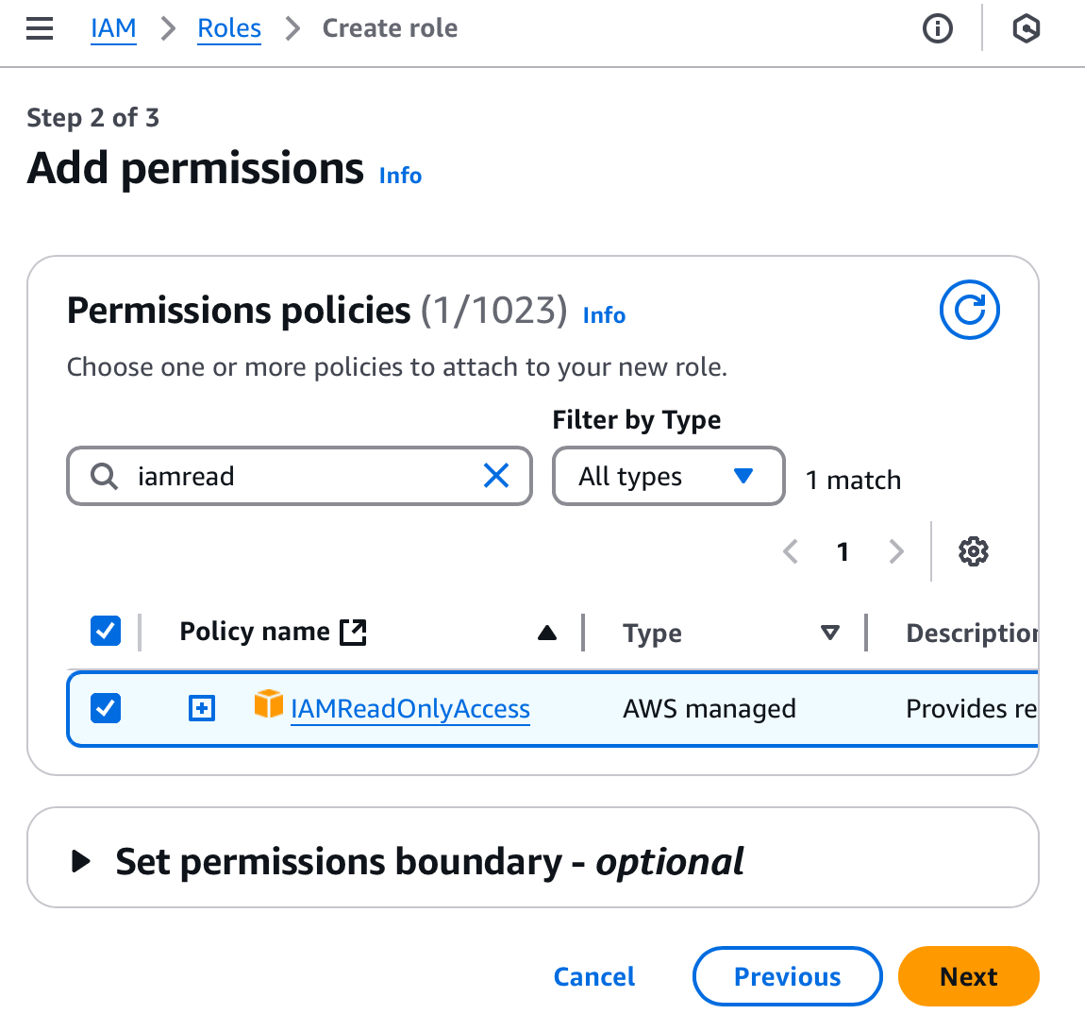
Task: Go to IAM breadcrumb
Action: (113, 29)
